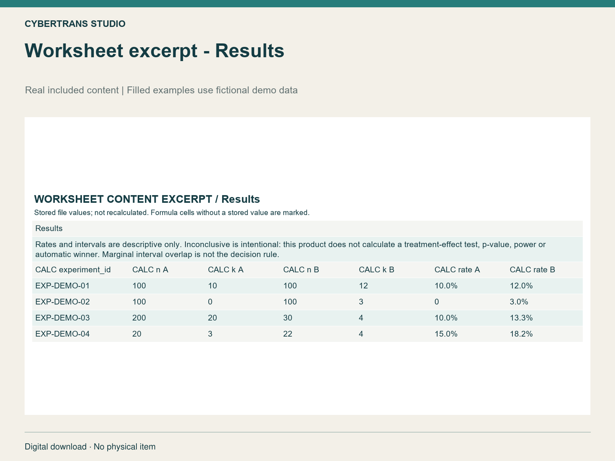The image size is (615, 461).
Task: Click the 'CALC rate B' column header
Action: tap(532, 270)
